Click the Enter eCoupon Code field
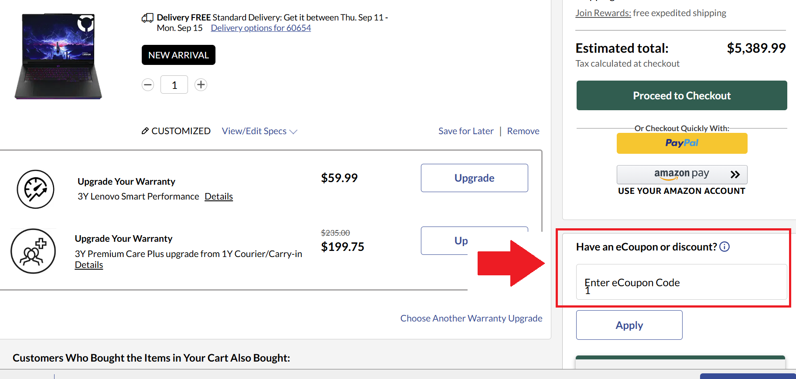The width and height of the screenshot is (796, 379). [x=681, y=282]
